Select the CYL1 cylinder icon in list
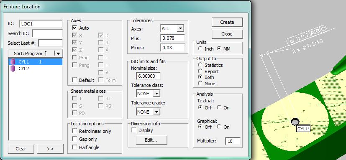346x160 pixels. (x=13, y=62)
